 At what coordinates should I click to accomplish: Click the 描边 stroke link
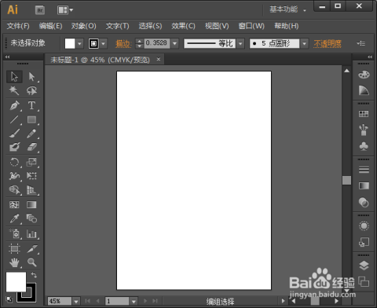(x=123, y=43)
